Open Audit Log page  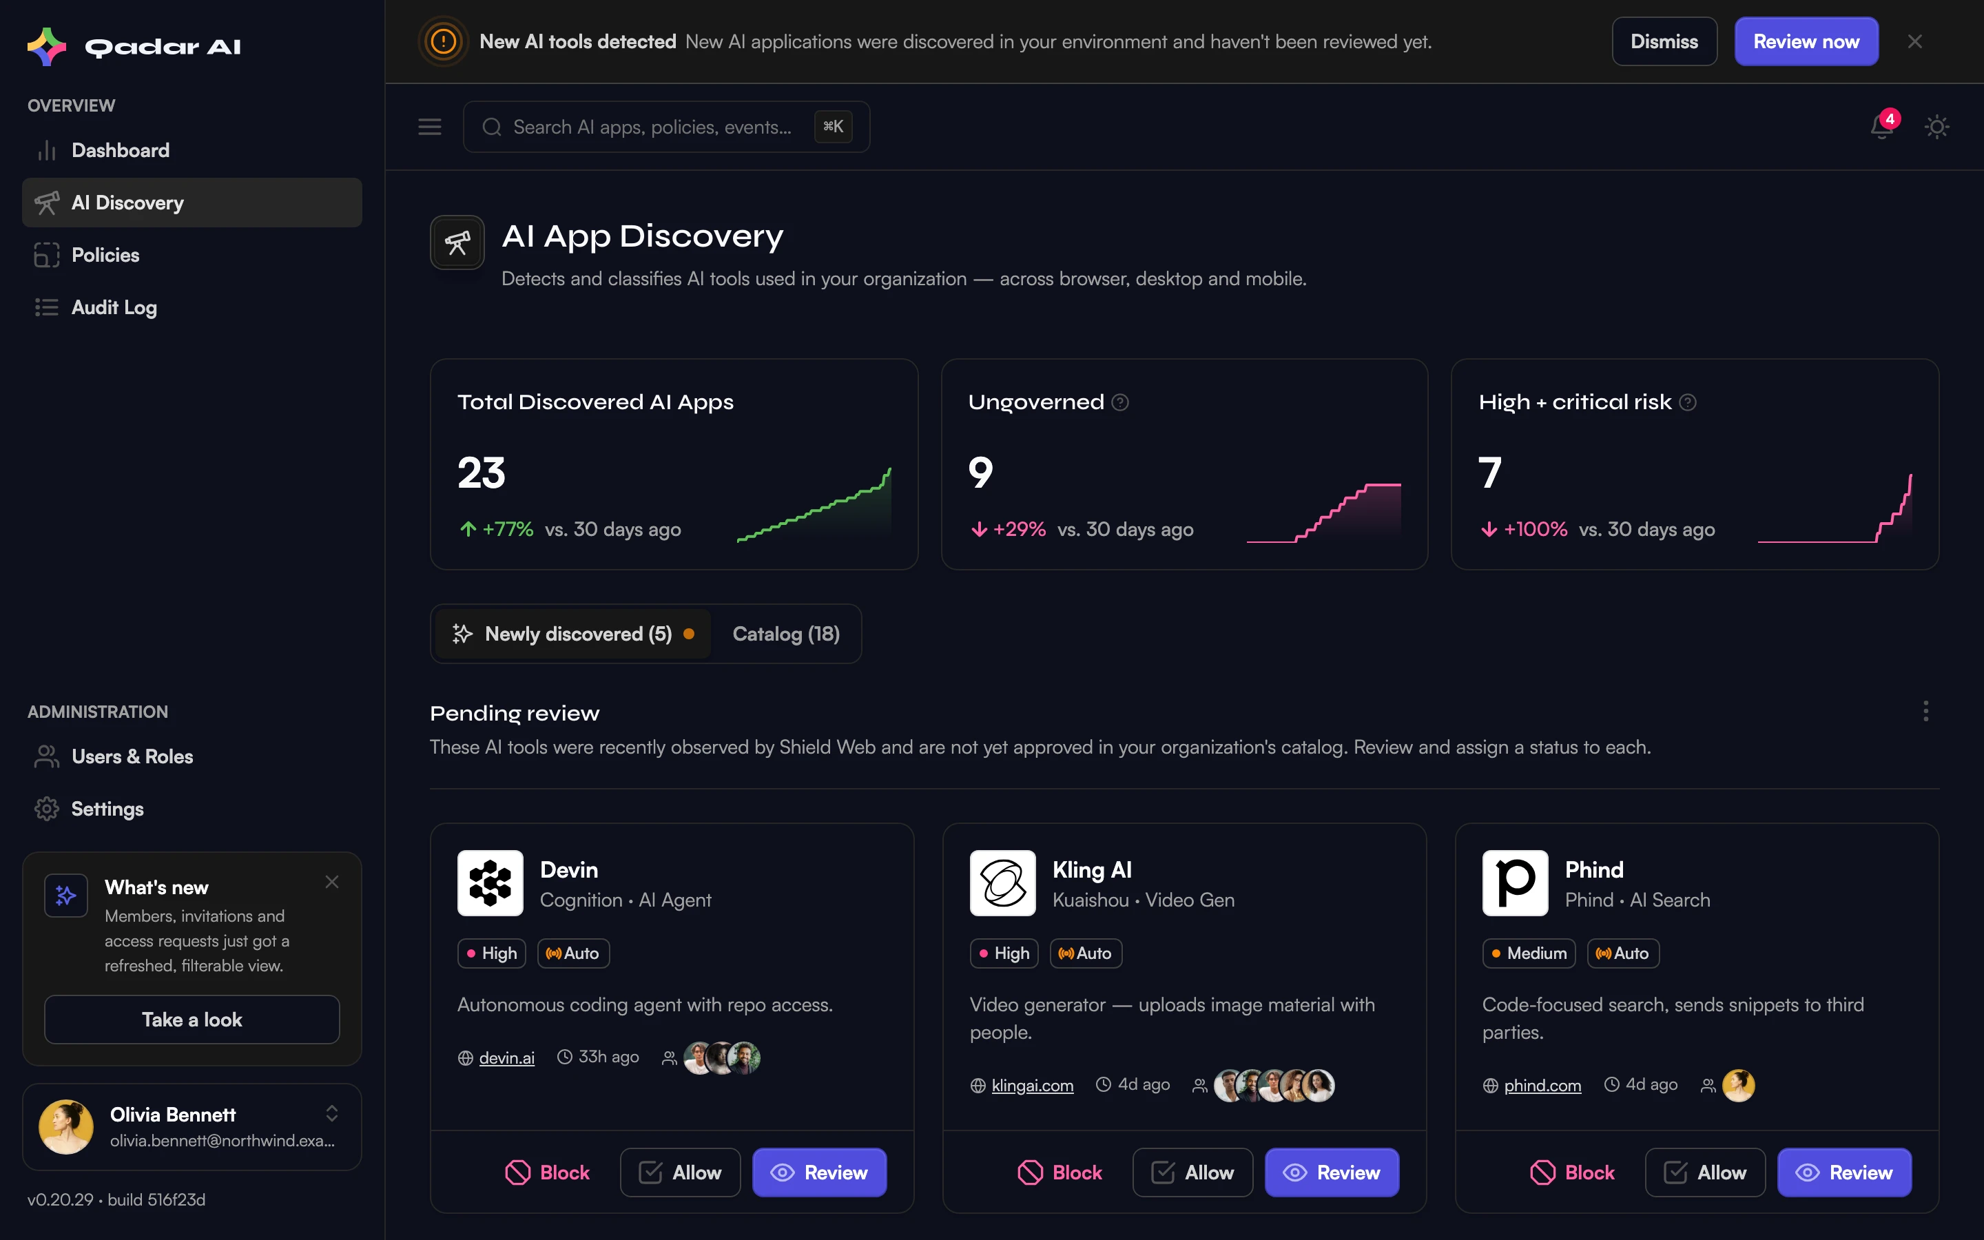click(192, 307)
